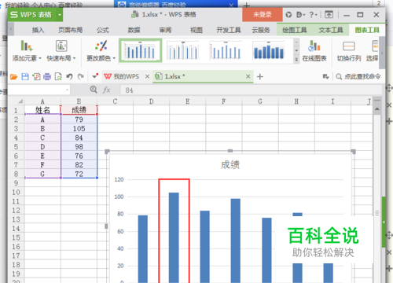Screen dimensions: 393x283
Task: Select column D header
Action: tap(152, 101)
